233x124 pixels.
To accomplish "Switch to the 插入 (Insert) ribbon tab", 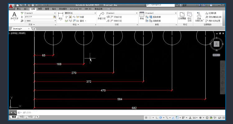I will (26, 9).
